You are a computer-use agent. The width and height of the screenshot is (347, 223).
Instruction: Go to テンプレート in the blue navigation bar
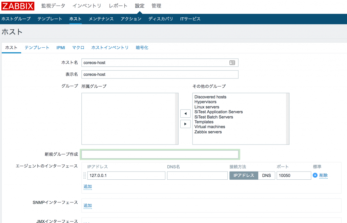pyautogui.click(x=50, y=19)
